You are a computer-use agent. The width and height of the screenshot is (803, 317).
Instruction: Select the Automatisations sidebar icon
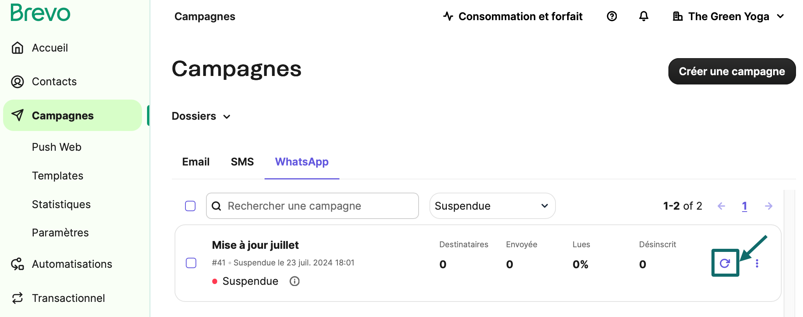[17, 264]
